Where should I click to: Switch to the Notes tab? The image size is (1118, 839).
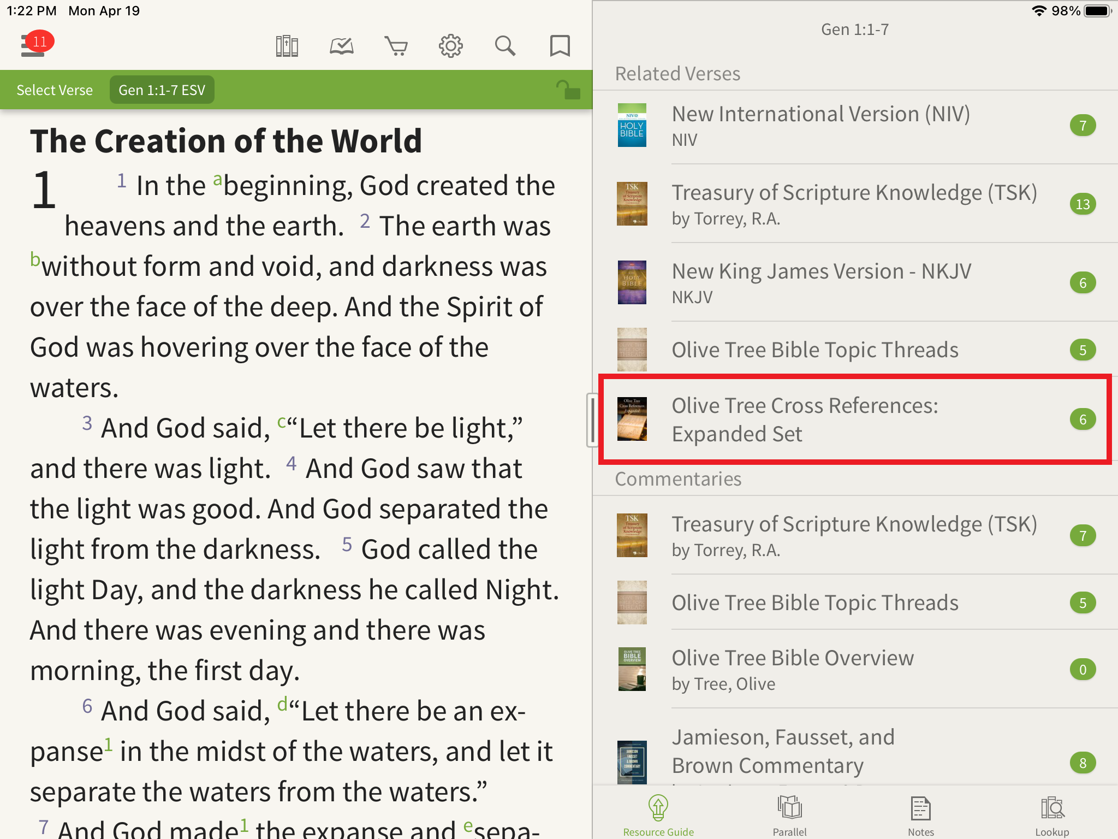921,816
